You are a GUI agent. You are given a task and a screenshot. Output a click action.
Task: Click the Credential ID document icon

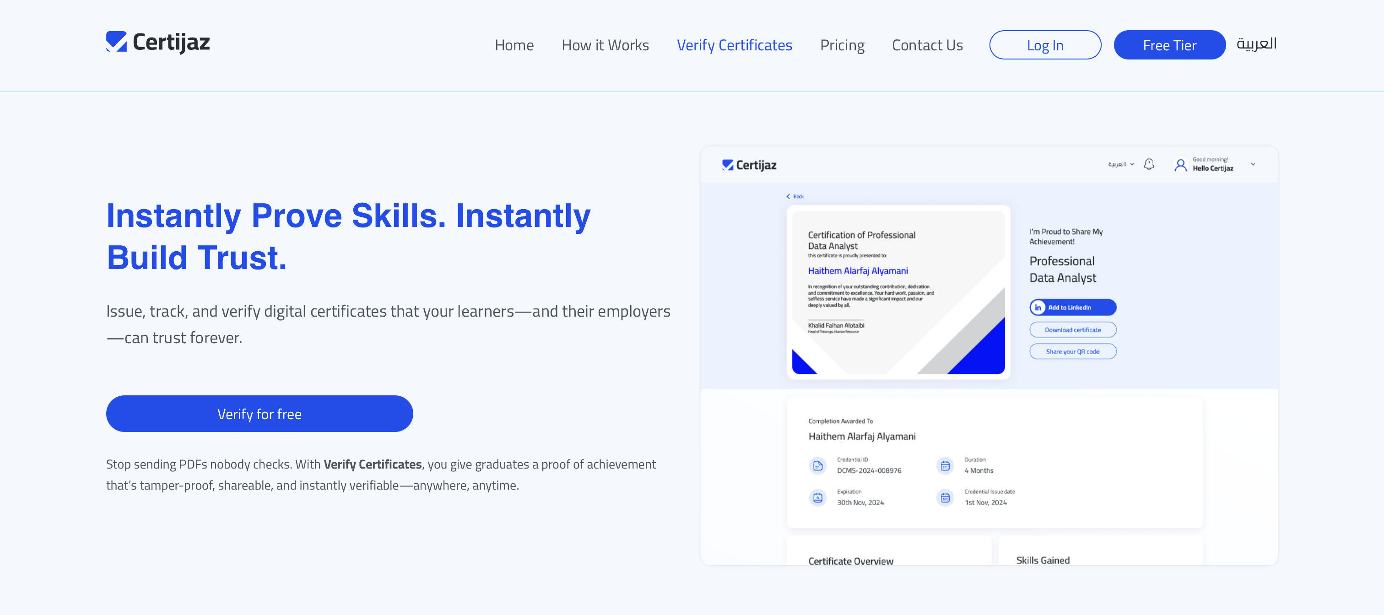(x=818, y=466)
